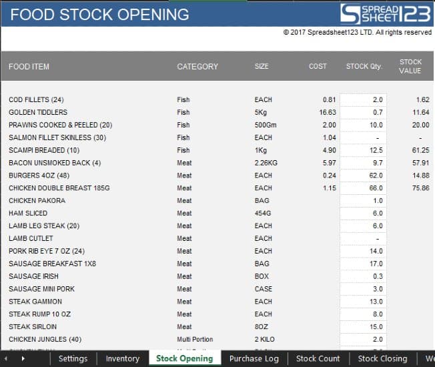Click the STEAK SIRLOIN item name
Screen dimensions: 435x367
33,327
